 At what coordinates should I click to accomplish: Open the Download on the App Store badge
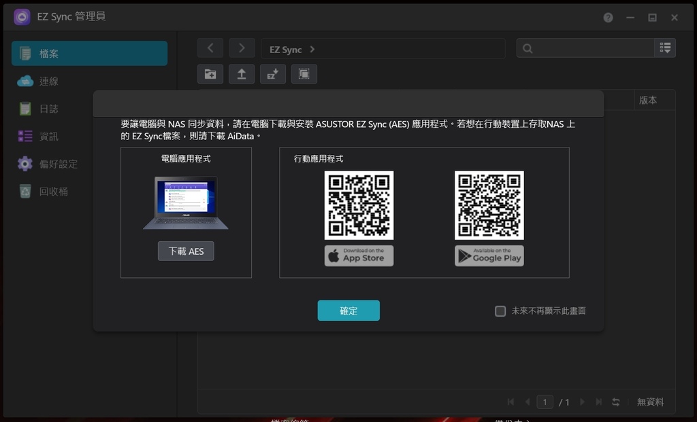pyautogui.click(x=359, y=256)
